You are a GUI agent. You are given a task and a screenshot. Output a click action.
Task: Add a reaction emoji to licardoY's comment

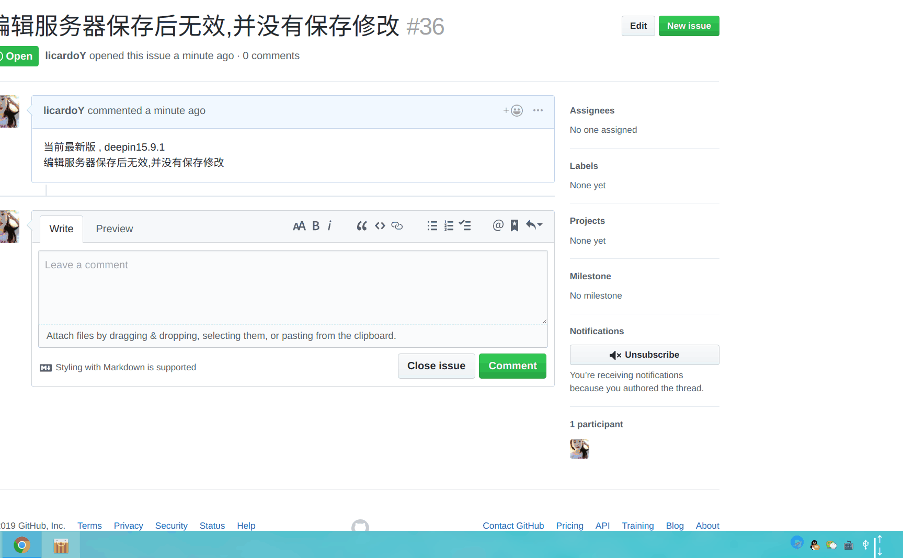513,110
